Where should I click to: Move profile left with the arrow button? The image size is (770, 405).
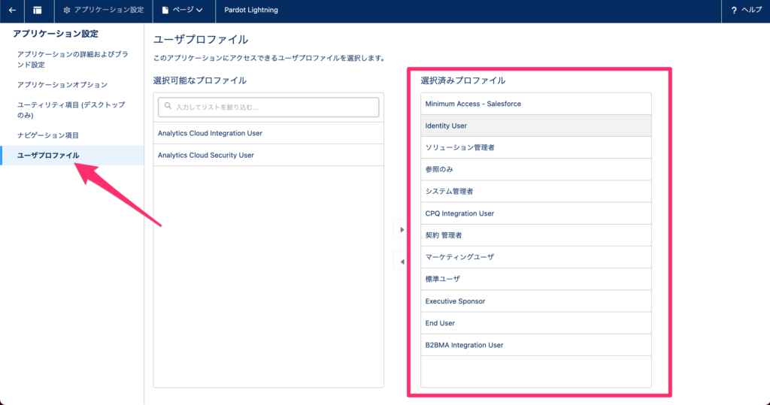coord(402,261)
